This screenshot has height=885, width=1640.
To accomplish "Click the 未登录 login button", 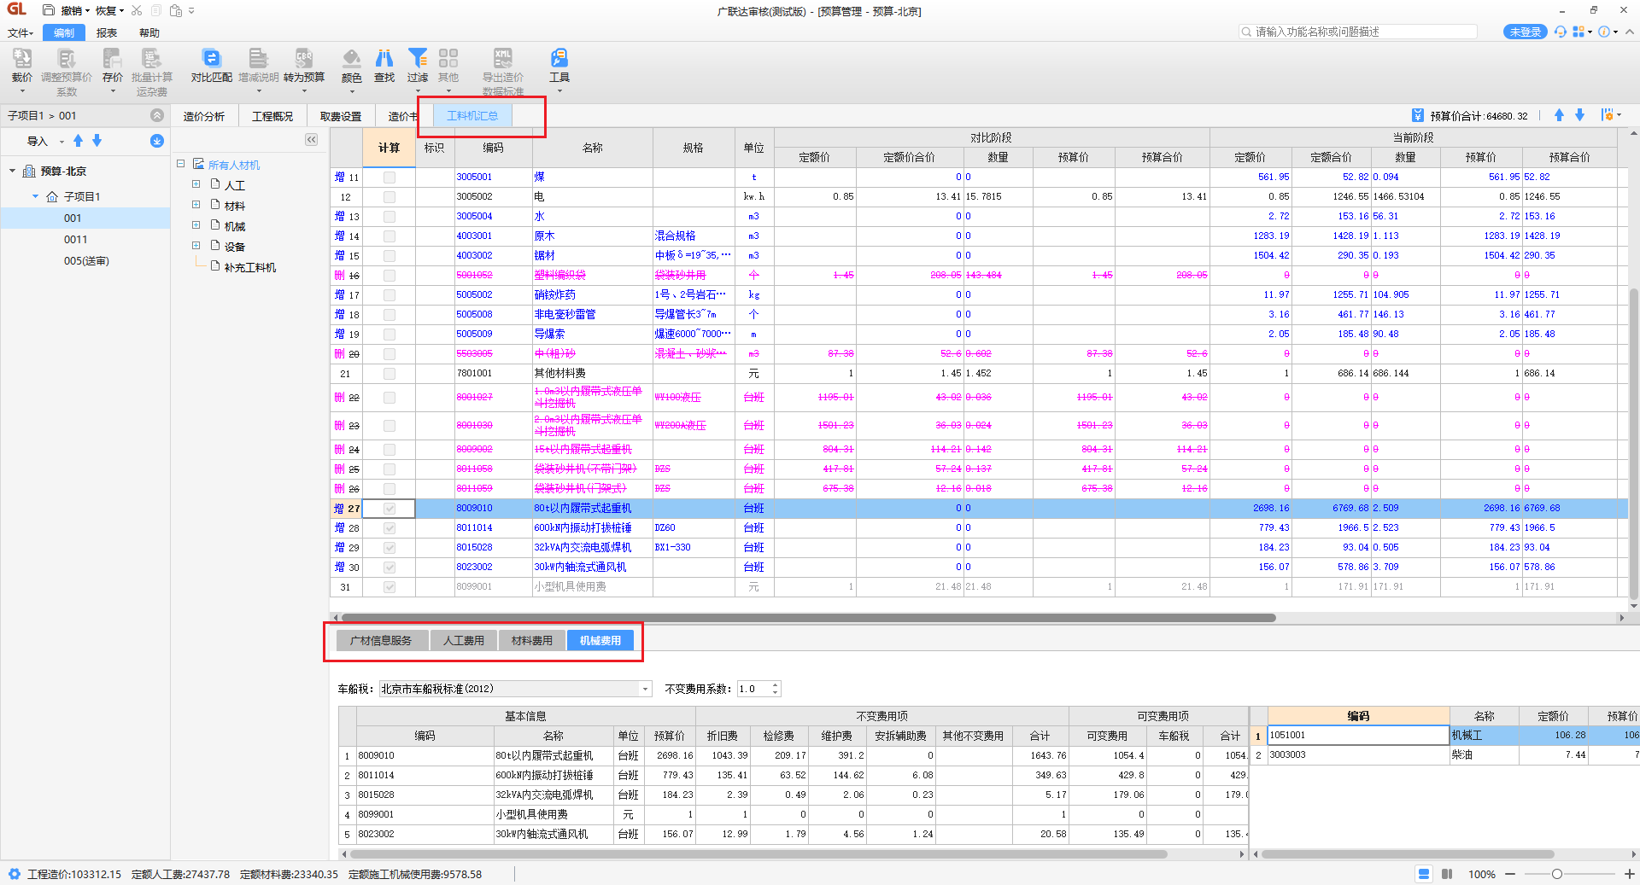I will 1526,32.
